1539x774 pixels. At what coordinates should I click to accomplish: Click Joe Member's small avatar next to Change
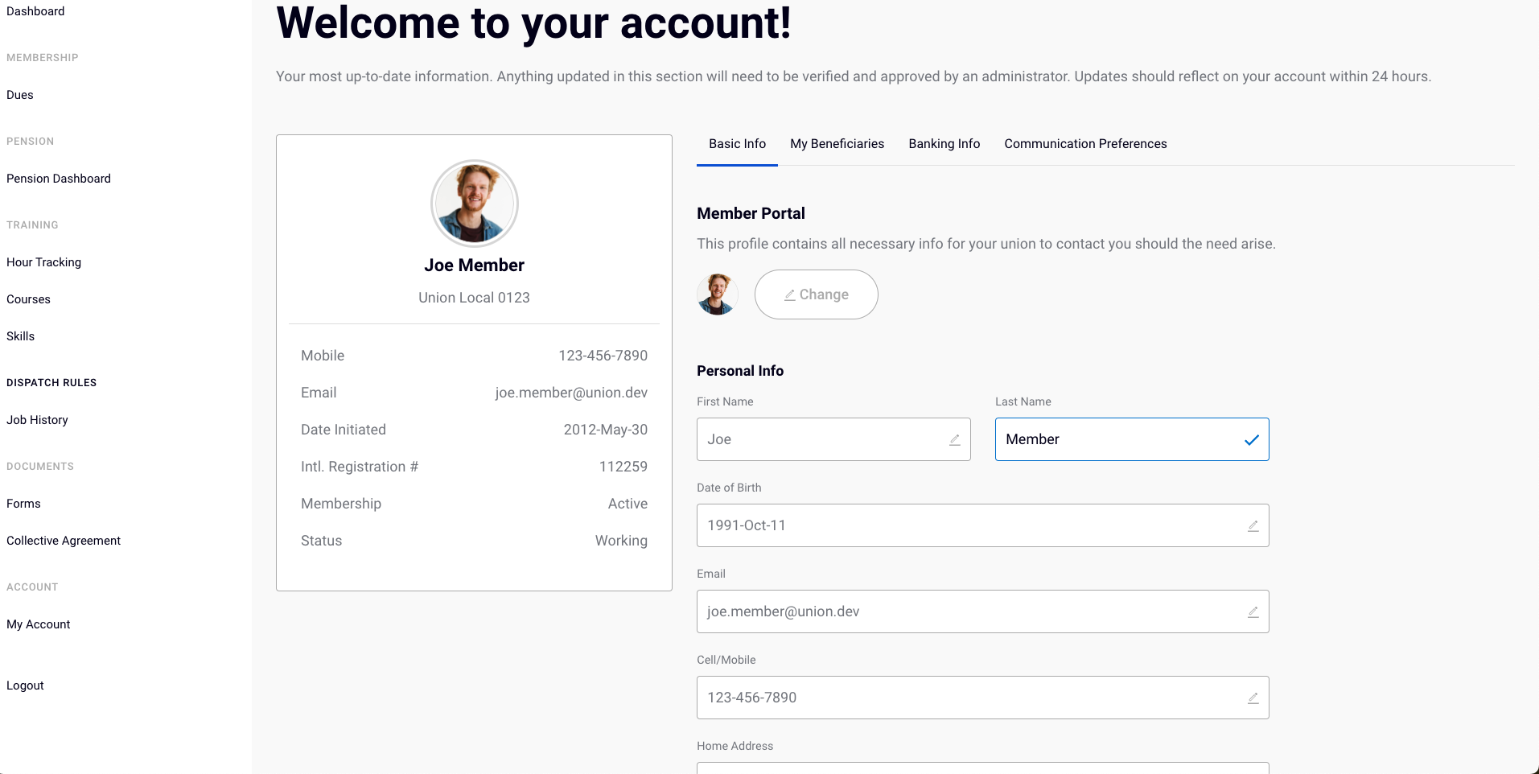coord(717,294)
